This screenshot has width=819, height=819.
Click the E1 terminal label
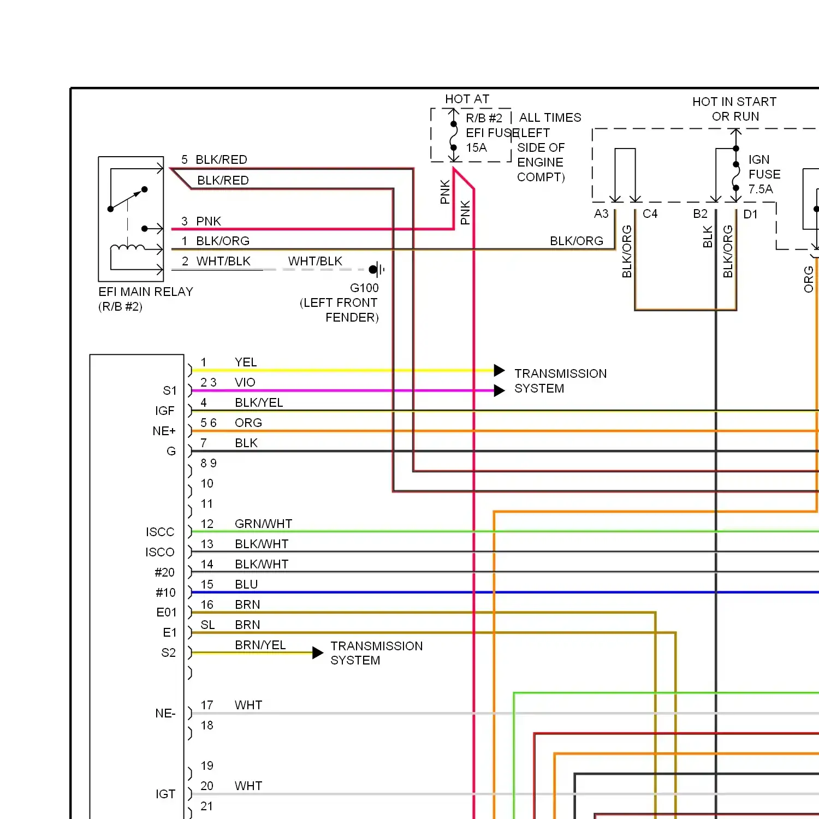pyautogui.click(x=170, y=632)
